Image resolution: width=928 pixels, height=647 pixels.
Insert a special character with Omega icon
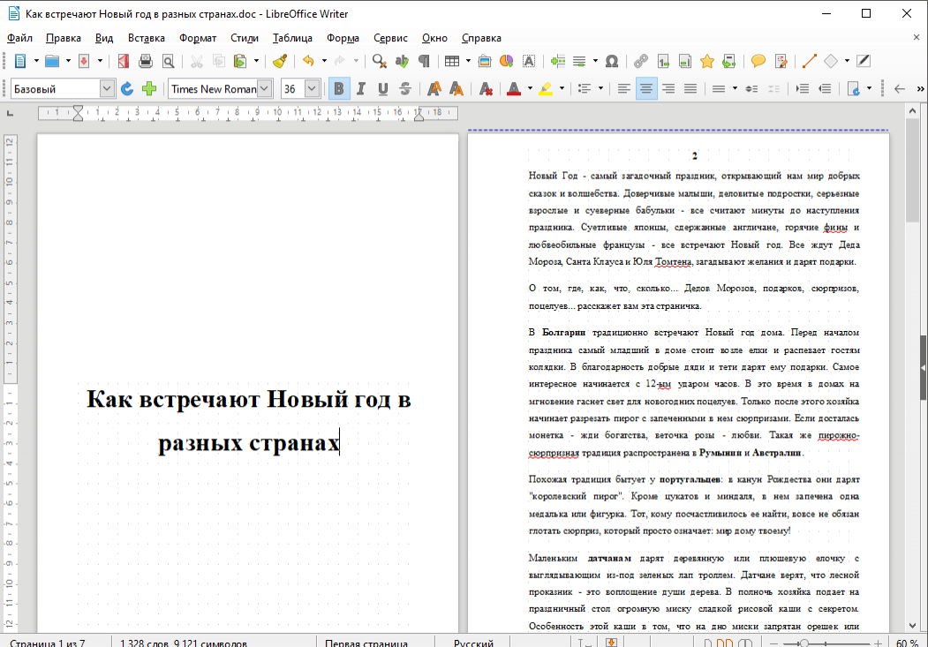tap(611, 61)
